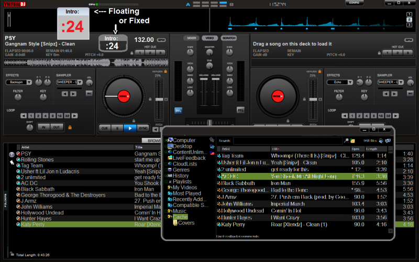
Task: Toggle left sampler REC button
Action: pyautogui.click(x=89, y=93)
